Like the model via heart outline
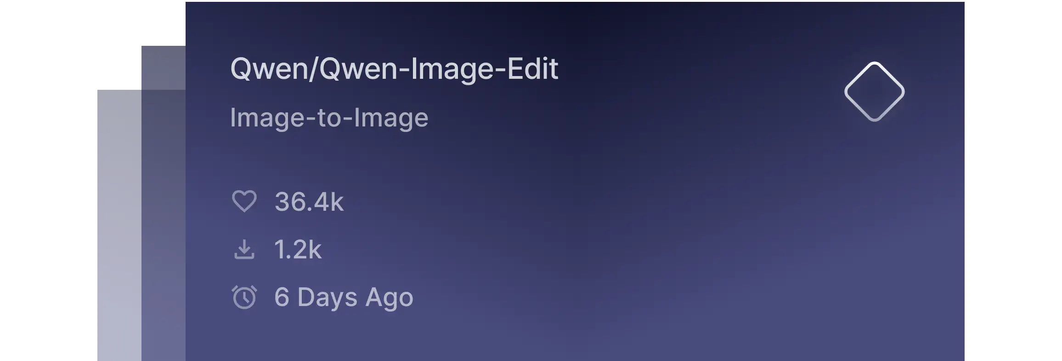The image size is (1062, 361). pos(244,202)
